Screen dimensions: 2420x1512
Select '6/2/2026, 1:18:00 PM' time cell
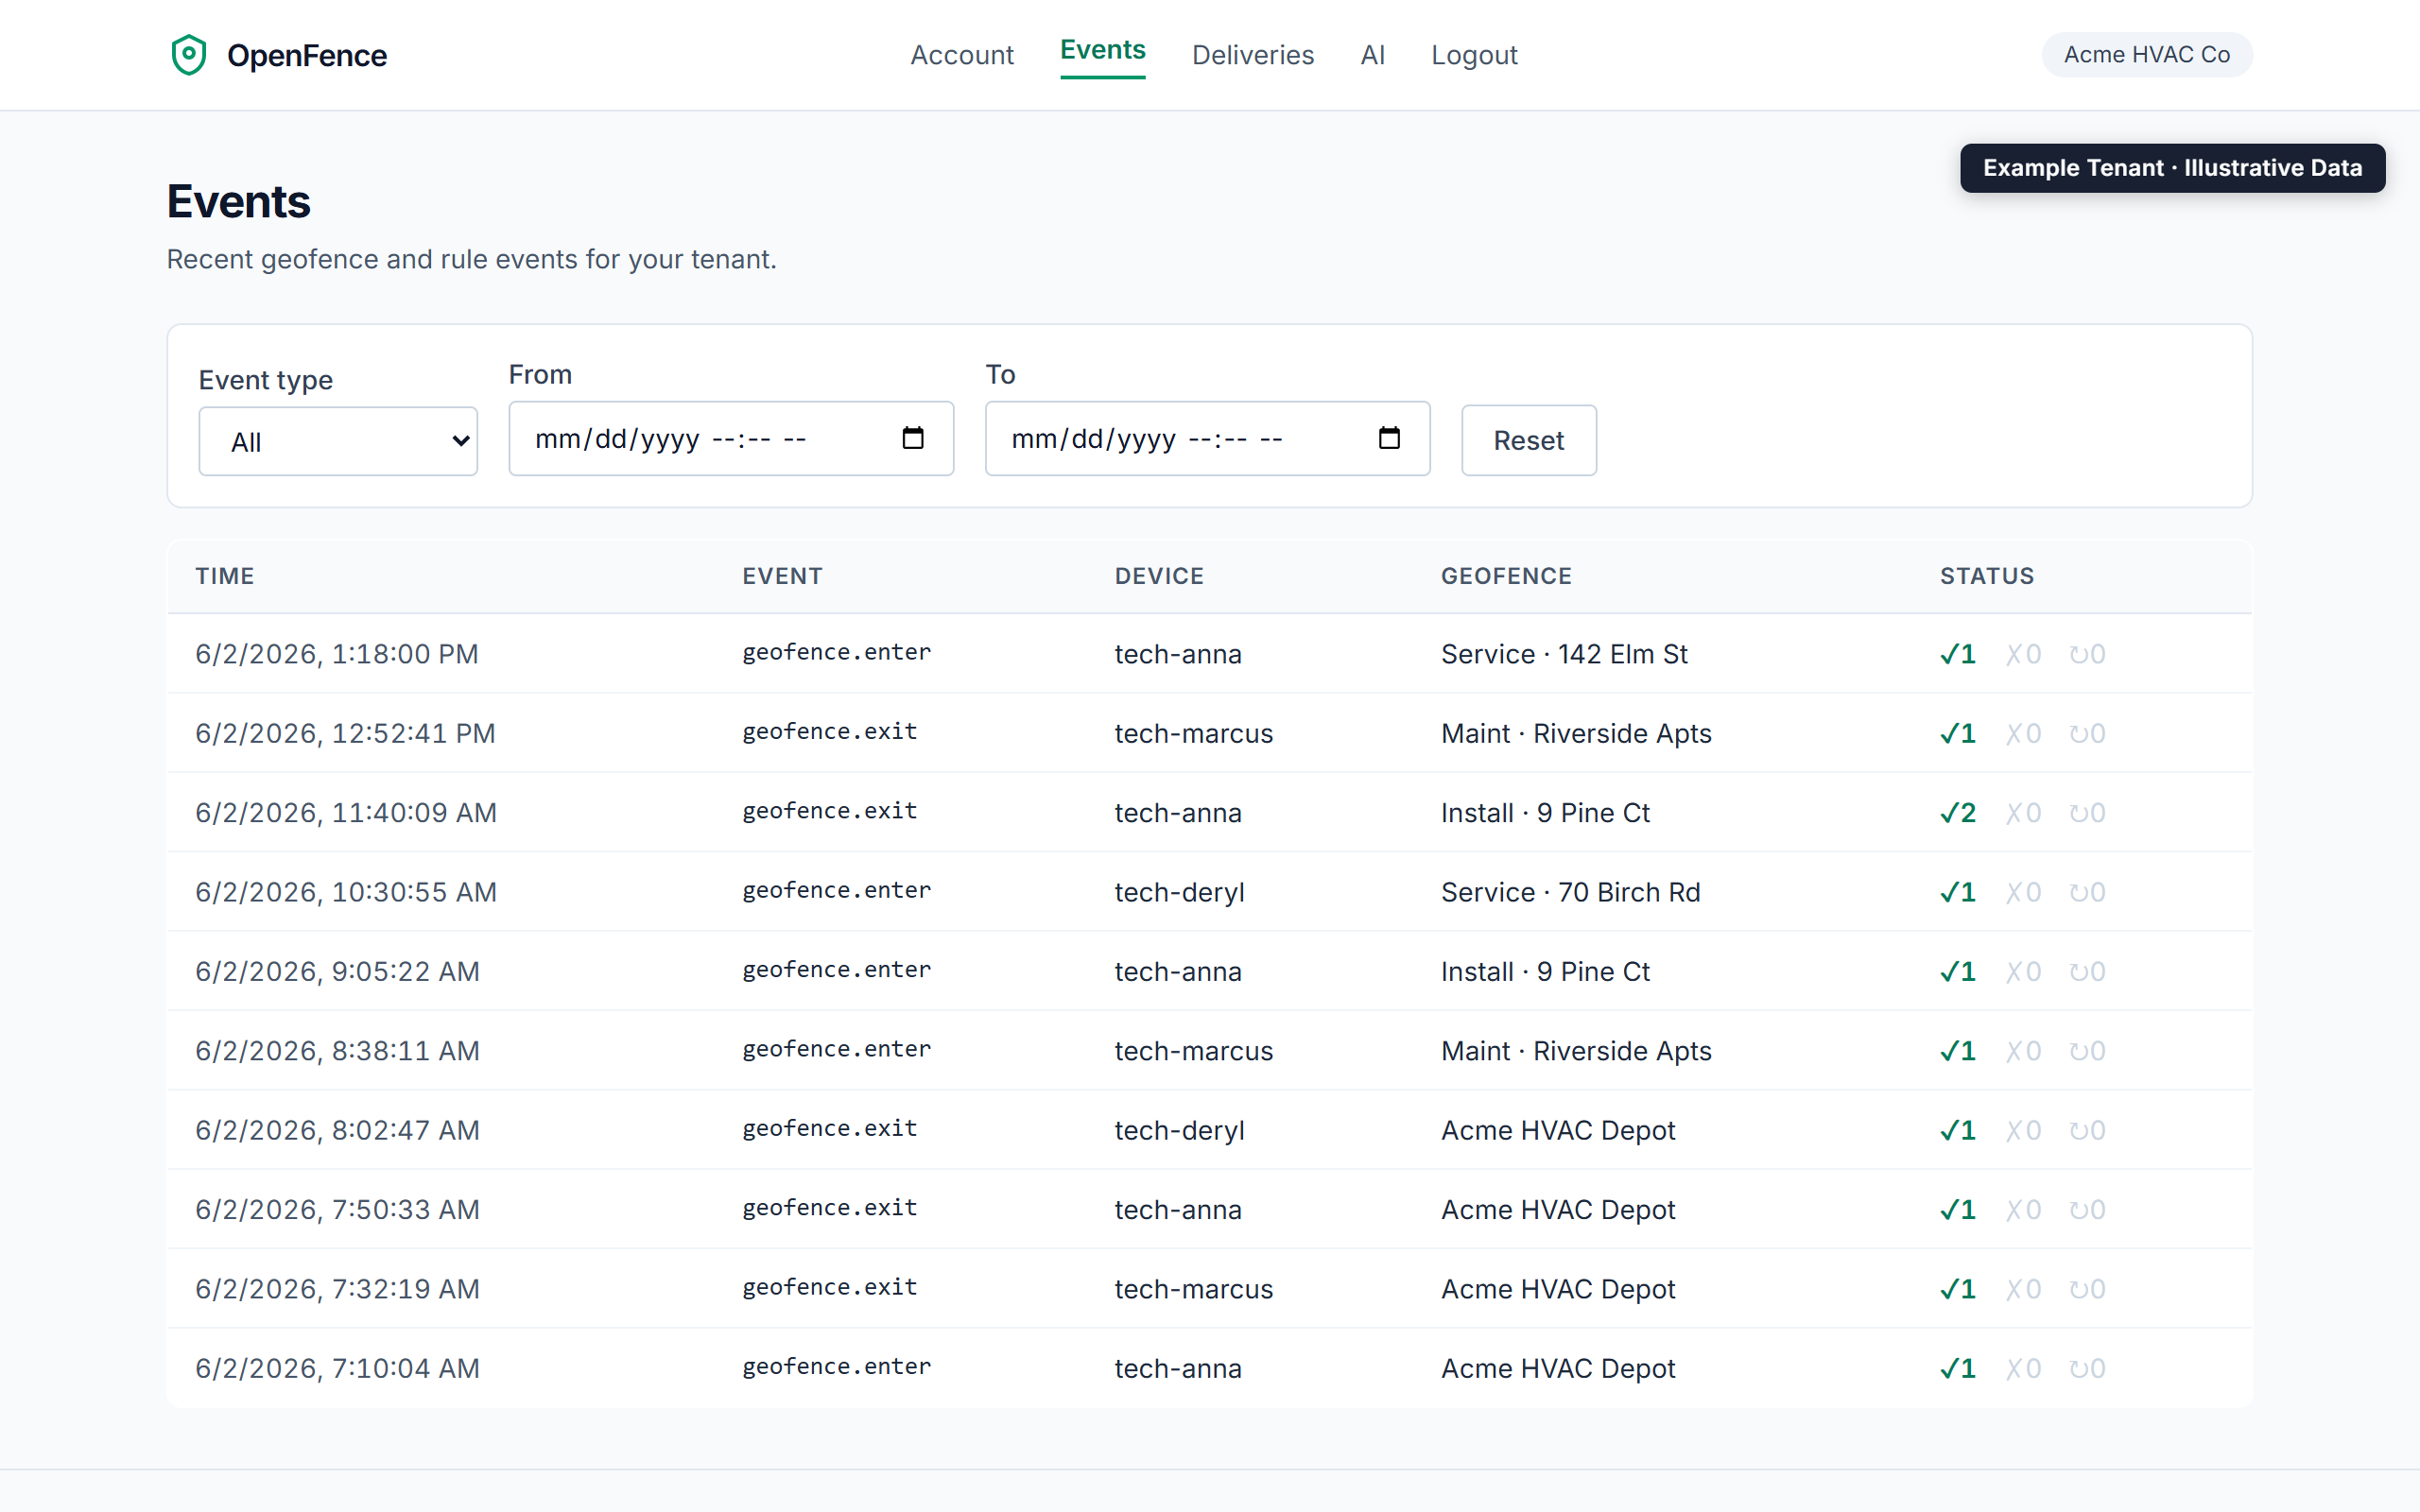[337, 654]
